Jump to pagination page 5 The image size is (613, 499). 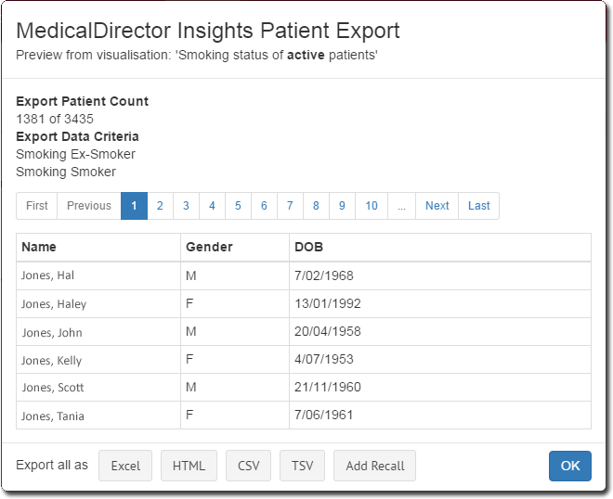tap(238, 206)
